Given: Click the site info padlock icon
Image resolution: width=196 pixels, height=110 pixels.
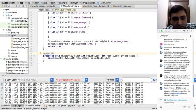Looking at the screenshot, I should click(x=162, y=31).
